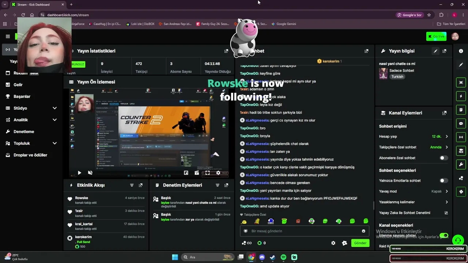The height and width of the screenshot is (263, 468).
Task: Bookmark this page with star icon
Action: [x=429, y=15]
